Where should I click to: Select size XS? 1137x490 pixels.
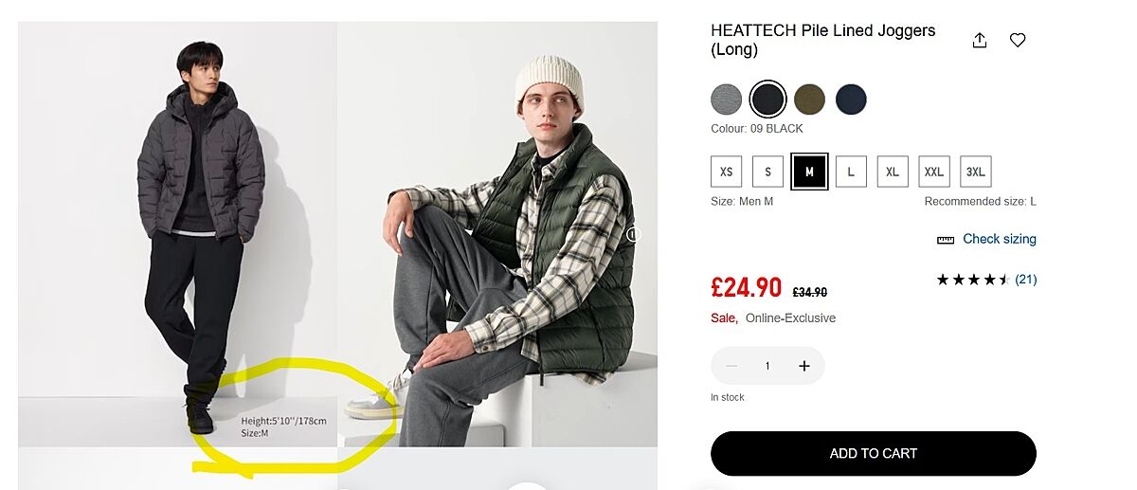(726, 172)
